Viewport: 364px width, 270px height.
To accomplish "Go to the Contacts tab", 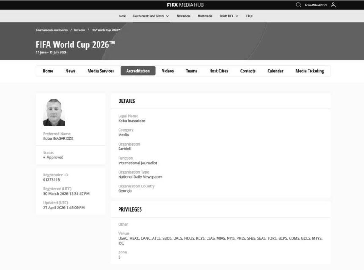I will [x=248, y=71].
